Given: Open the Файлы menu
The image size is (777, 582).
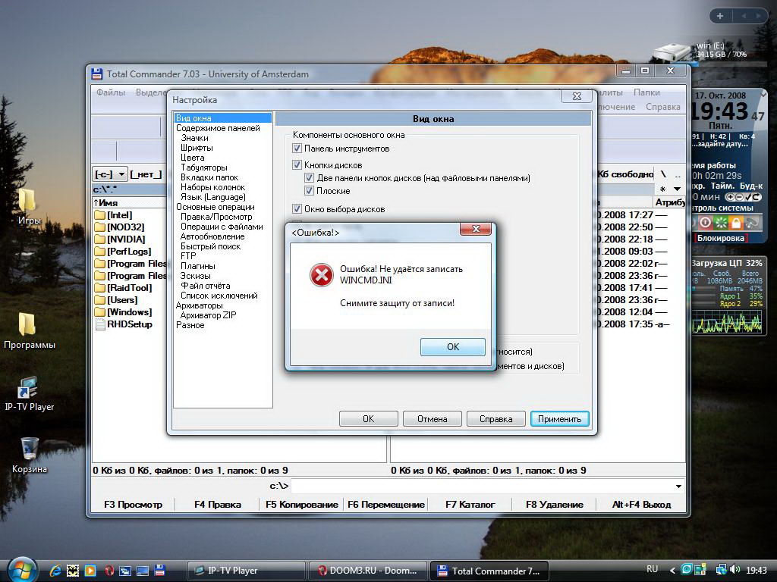Looking at the screenshot, I should point(111,92).
